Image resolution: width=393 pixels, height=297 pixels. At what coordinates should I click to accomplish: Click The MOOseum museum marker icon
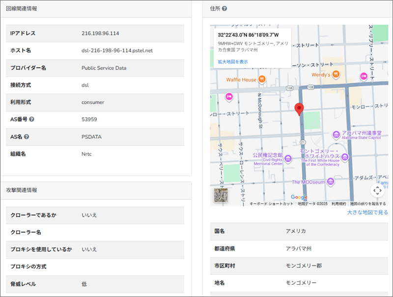[x=332, y=182]
